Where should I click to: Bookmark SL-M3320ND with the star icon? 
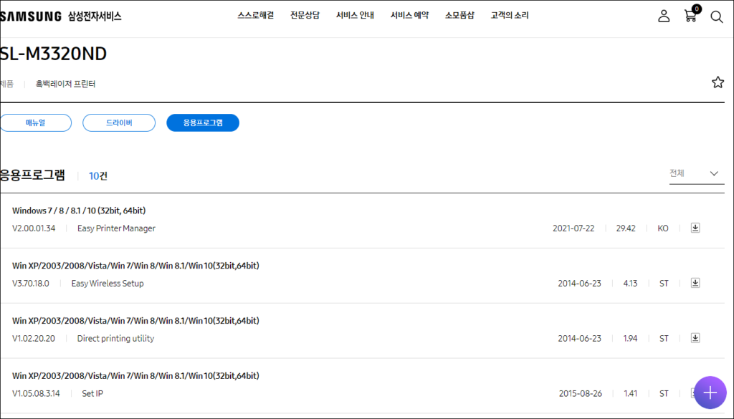718,82
